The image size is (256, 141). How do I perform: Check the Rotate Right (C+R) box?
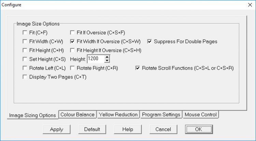coord(72,68)
